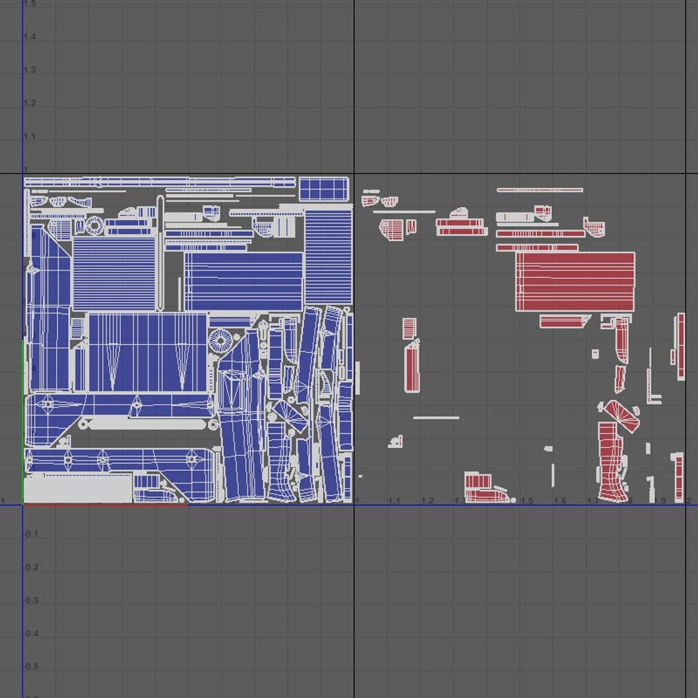Select the thin white bar atop the red tile

pyautogui.click(x=540, y=190)
